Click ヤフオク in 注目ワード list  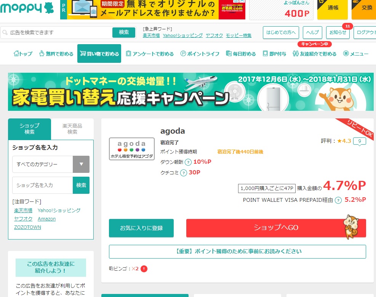coord(23,219)
